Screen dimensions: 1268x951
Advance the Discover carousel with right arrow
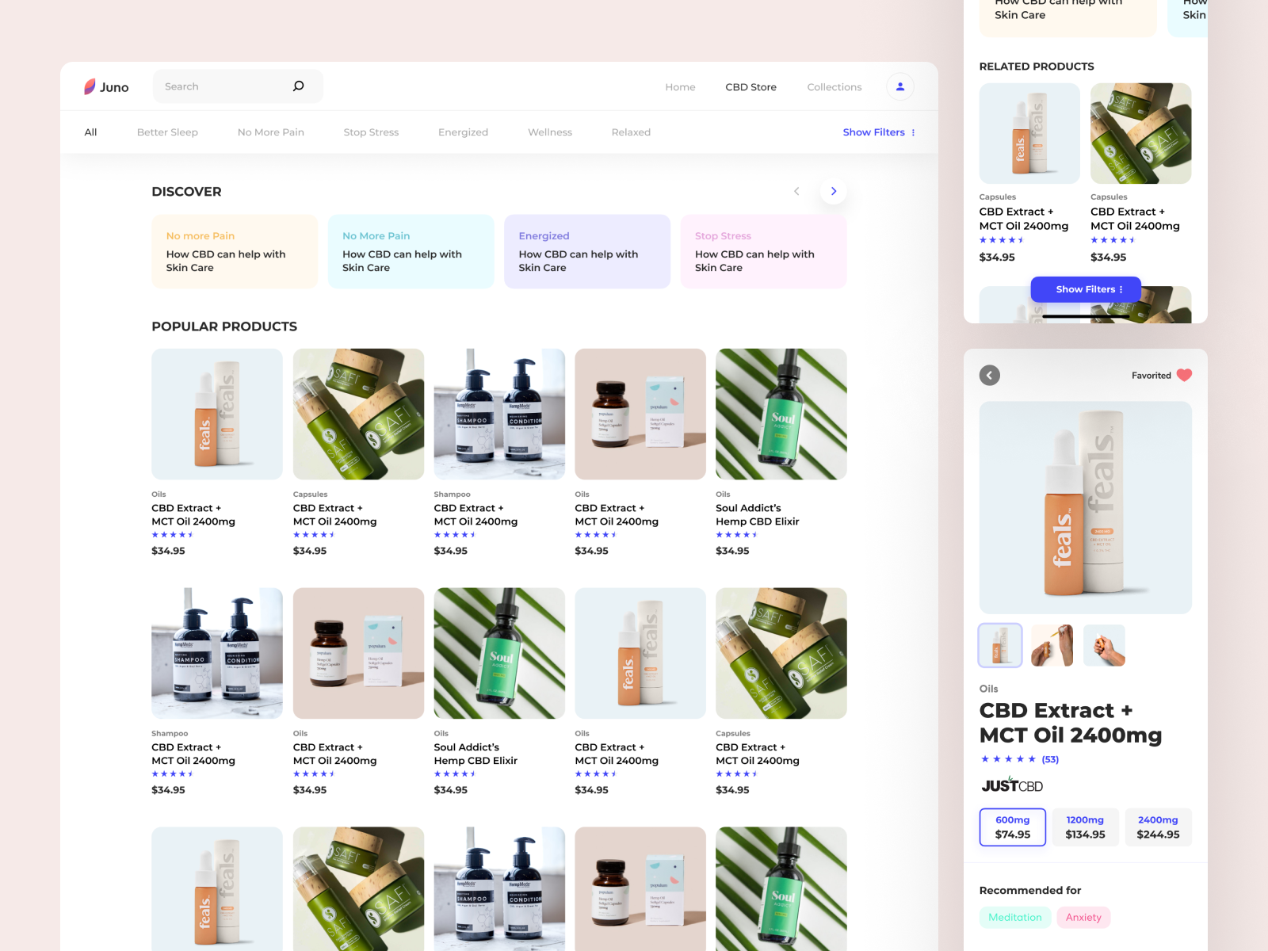coord(833,191)
